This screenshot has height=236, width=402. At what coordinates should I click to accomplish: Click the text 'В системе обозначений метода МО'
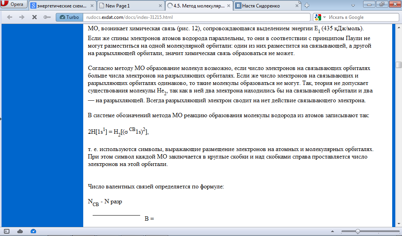point(135,115)
